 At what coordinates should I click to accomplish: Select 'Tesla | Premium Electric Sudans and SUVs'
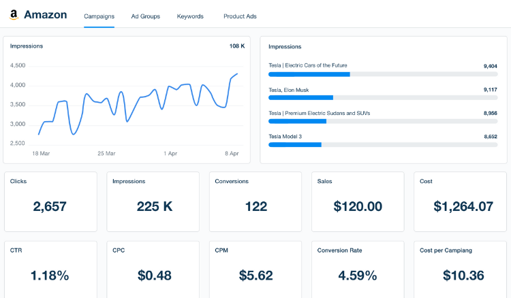coord(319,113)
